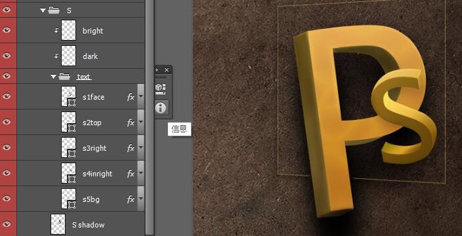
Task: Close the small floating icon panel
Action: point(167,69)
